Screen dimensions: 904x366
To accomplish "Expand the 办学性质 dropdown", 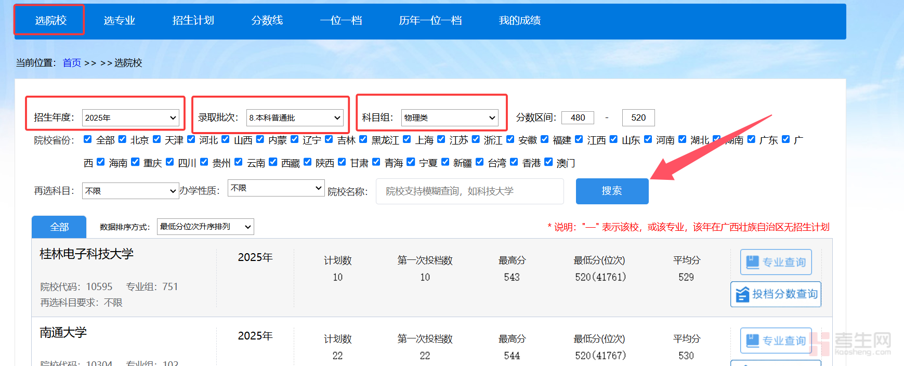I will [276, 188].
